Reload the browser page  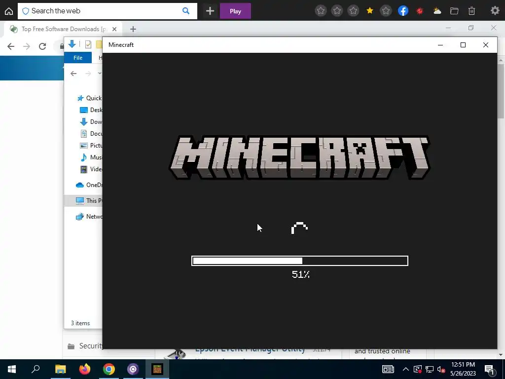42,46
